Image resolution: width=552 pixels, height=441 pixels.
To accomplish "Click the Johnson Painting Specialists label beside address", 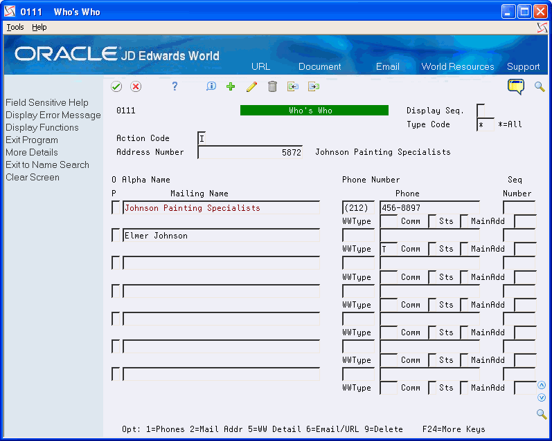I will [x=383, y=152].
